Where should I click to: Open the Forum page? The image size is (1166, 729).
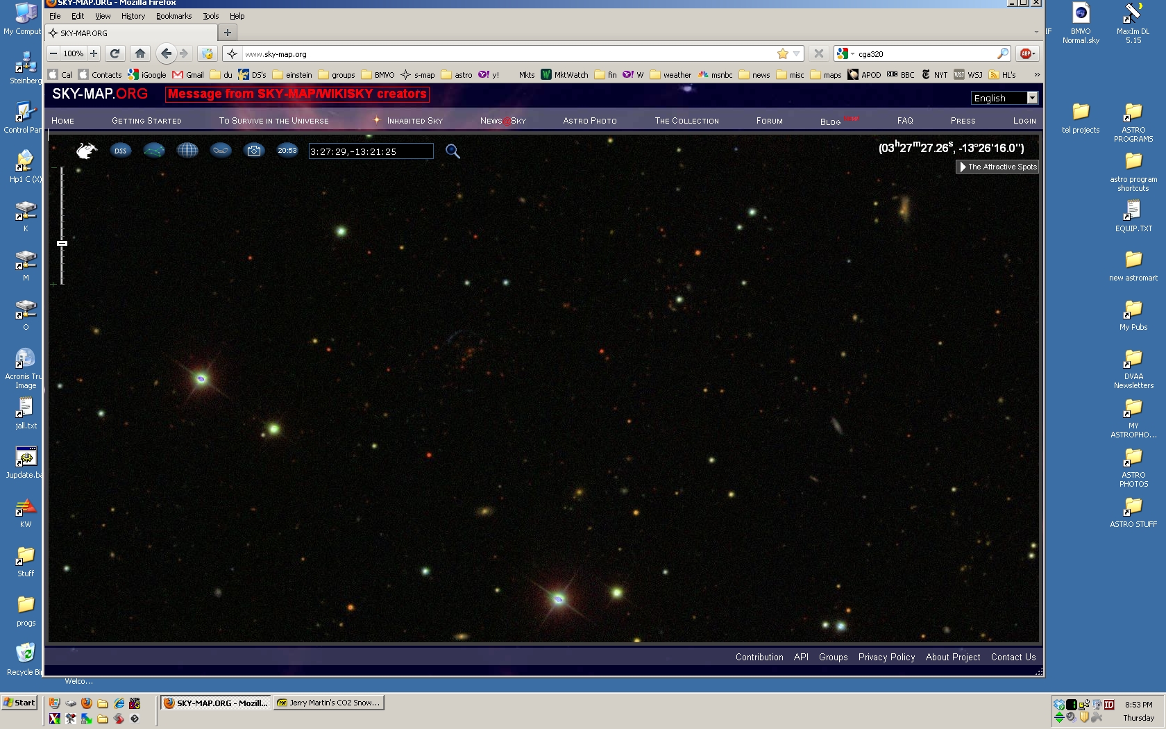click(770, 121)
